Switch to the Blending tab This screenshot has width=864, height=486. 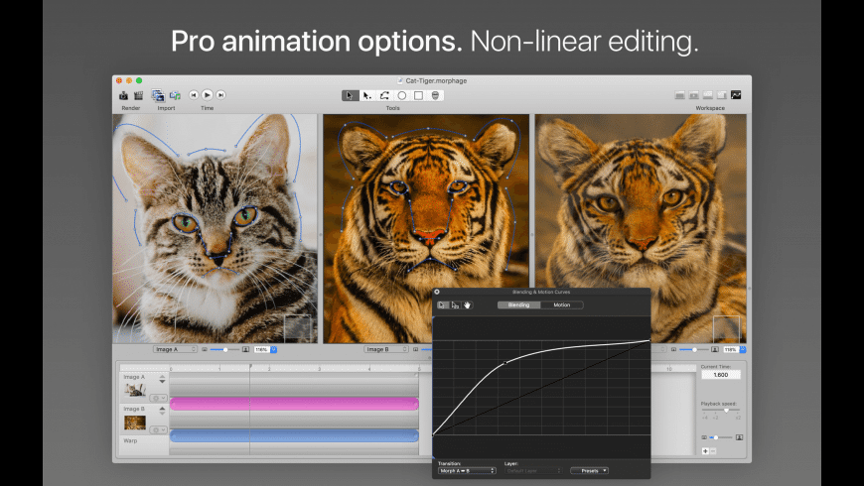pyautogui.click(x=518, y=304)
